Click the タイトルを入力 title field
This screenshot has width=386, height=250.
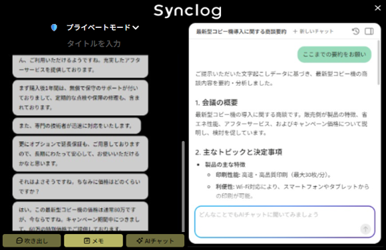94,44
